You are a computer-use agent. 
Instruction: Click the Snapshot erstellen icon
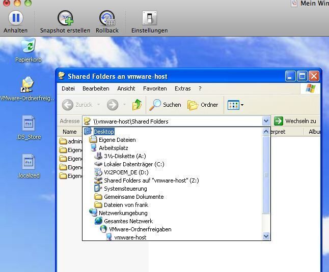(66, 18)
